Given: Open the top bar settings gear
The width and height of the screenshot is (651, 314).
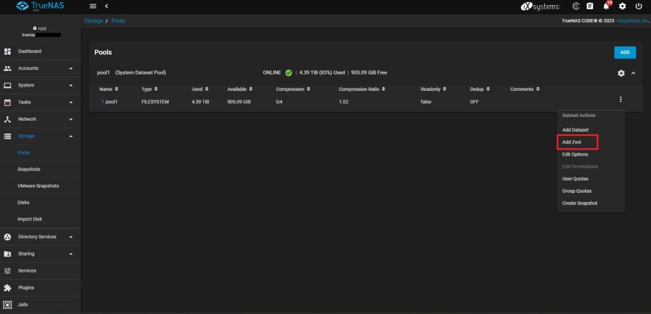Looking at the screenshot, I should tap(622, 6).
